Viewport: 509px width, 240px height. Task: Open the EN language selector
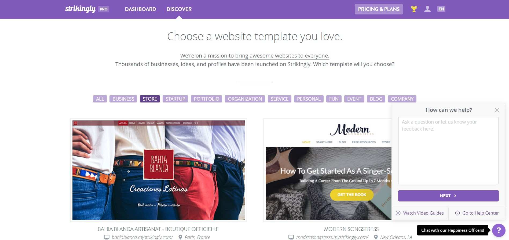point(441,9)
